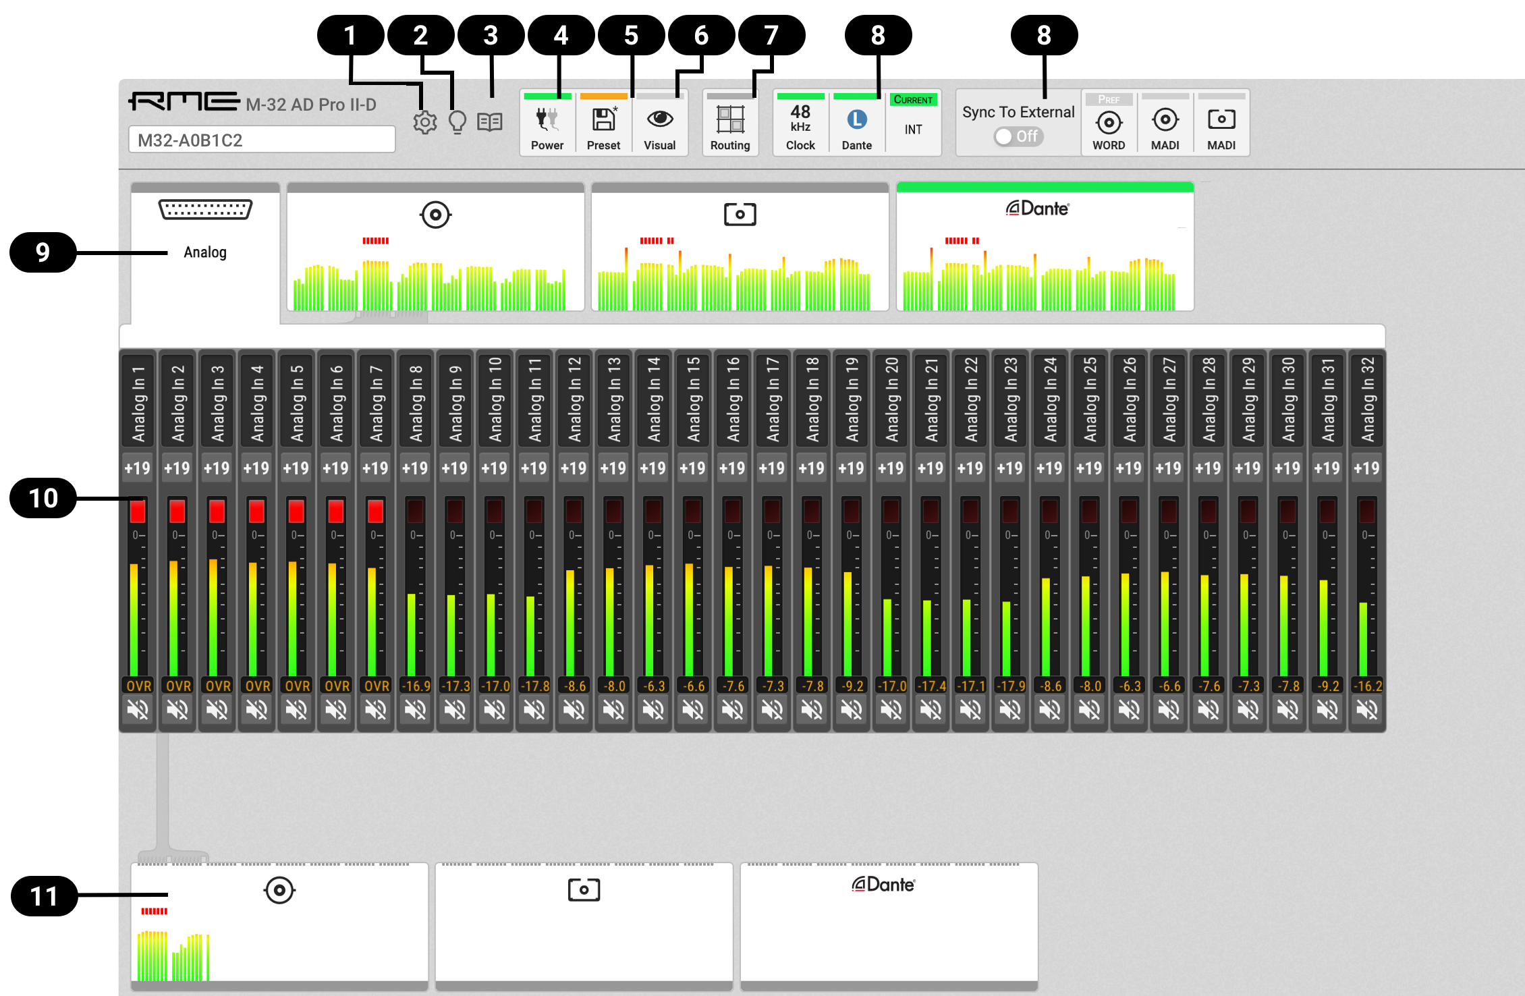Mute Analog In 30 channel

(x=1288, y=710)
